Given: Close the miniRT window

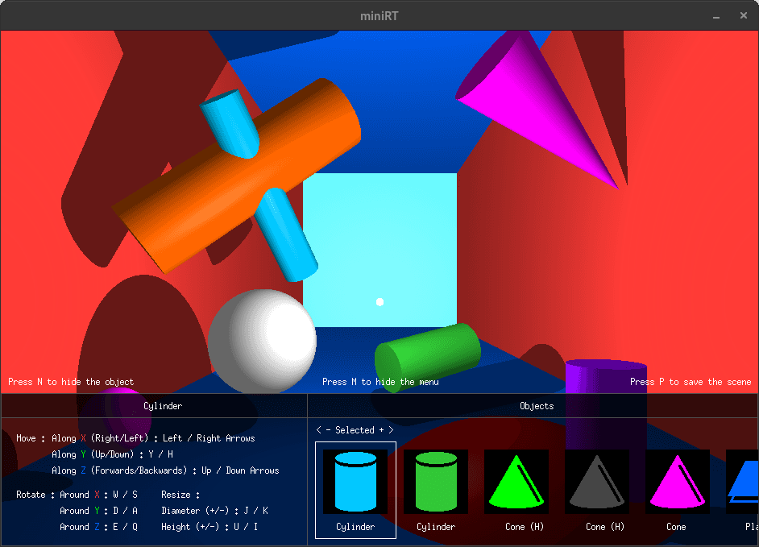Looking at the screenshot, I should click(x=743, y=15).
